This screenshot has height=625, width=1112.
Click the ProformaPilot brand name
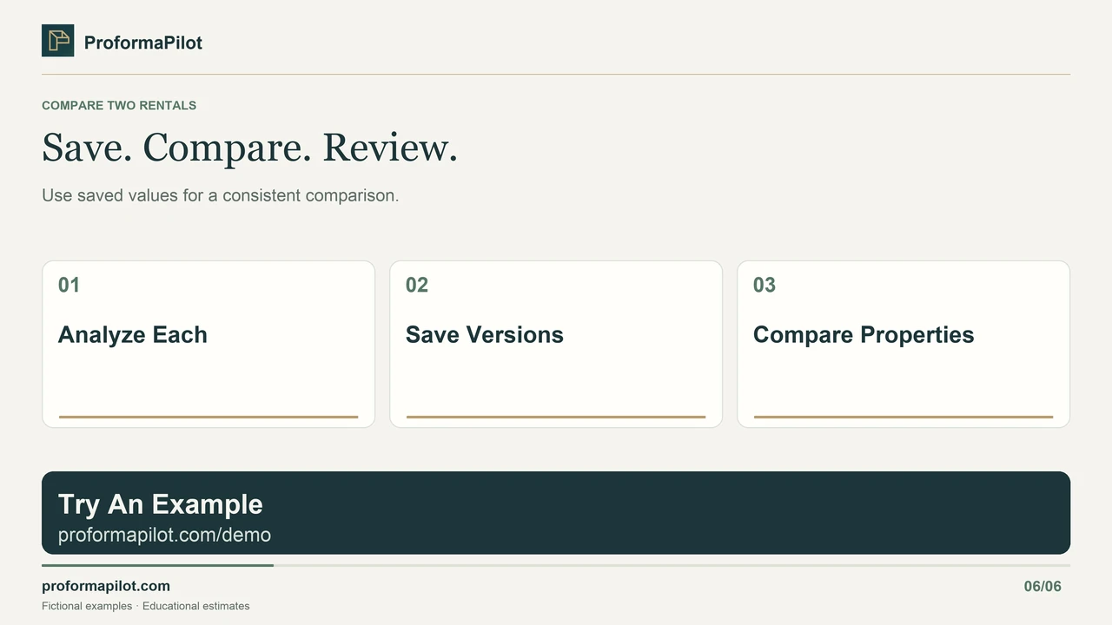(x=143, y=43)
